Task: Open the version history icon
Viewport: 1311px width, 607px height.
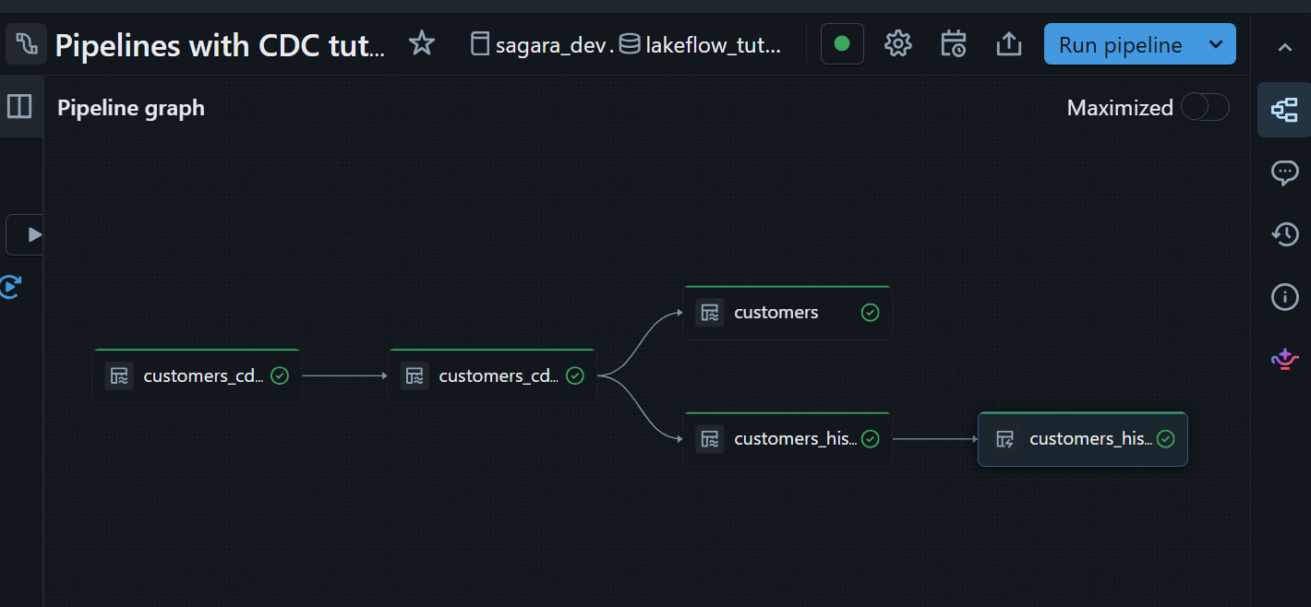Action: (1284, 234)
